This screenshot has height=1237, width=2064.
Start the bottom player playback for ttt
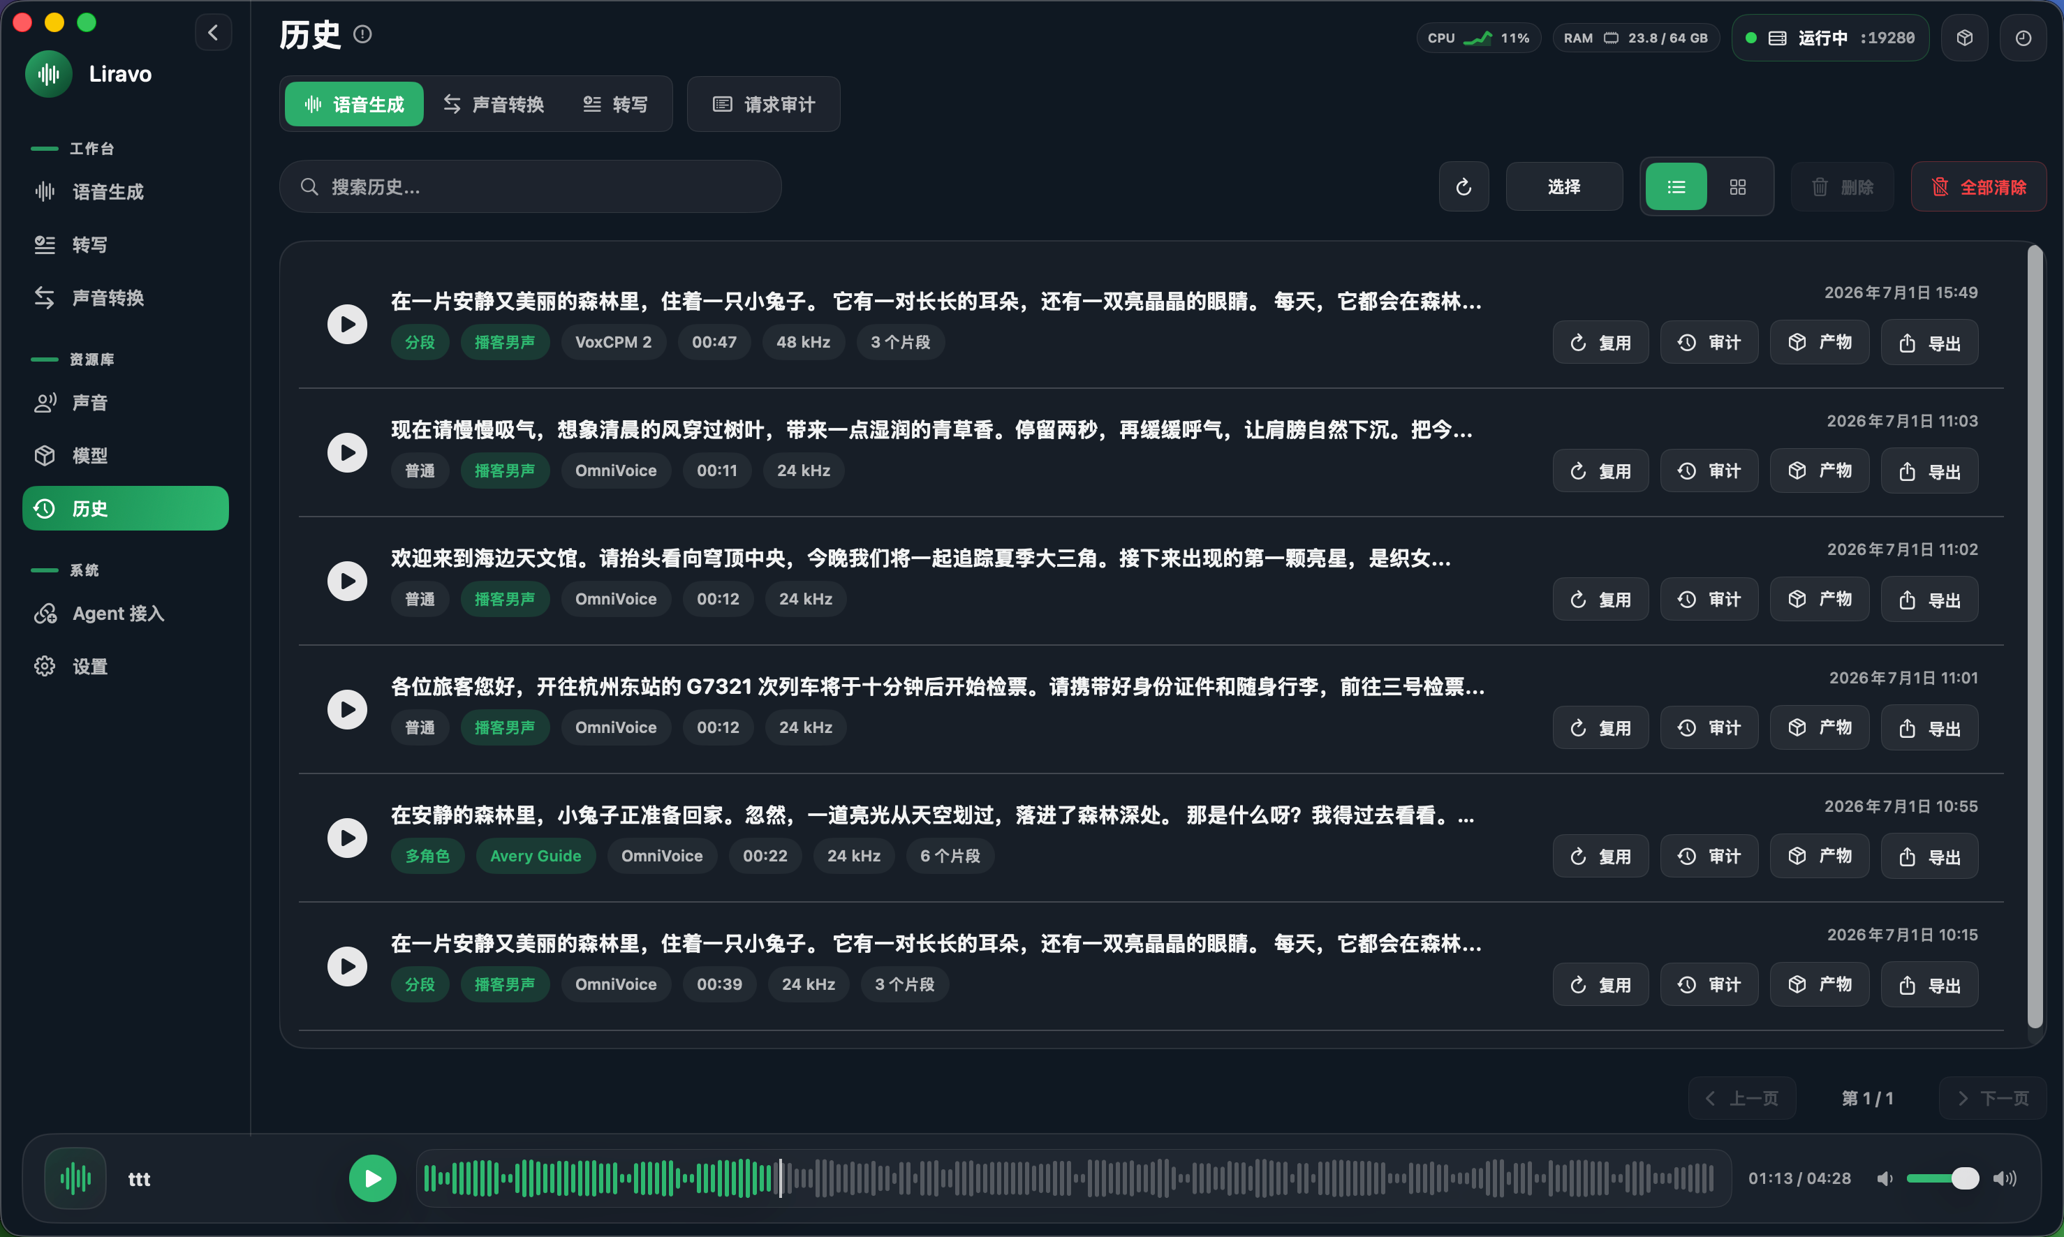point(373,1178)
